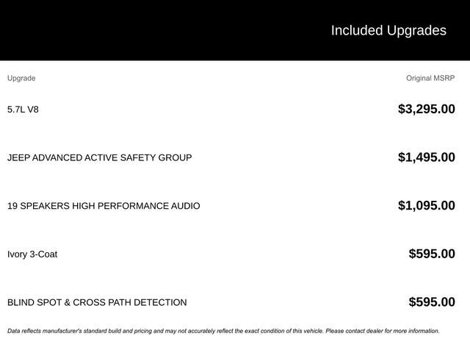Click the word 'JEEP' in the upgrade list
This screenshot has height=353, width=470.
click(x=20, y=157)
